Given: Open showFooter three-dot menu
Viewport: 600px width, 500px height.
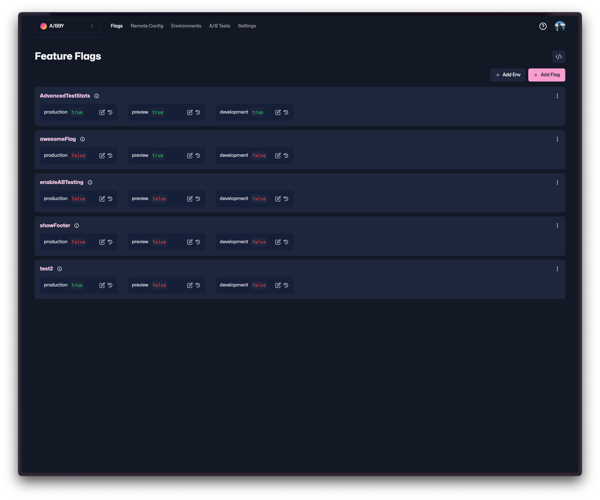Looking at the screenshot, I should click(x=557, y=226).
